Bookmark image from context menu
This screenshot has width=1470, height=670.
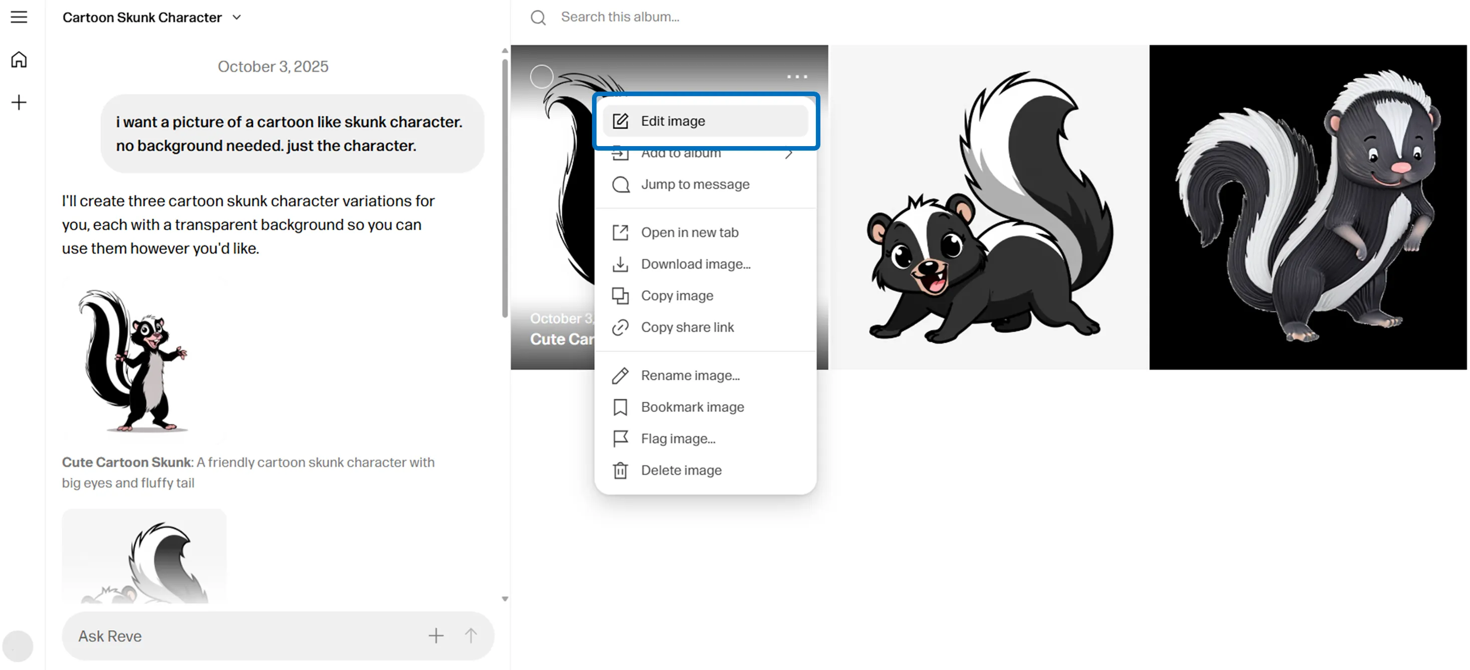pyautogui.click(x=692, y=407)
